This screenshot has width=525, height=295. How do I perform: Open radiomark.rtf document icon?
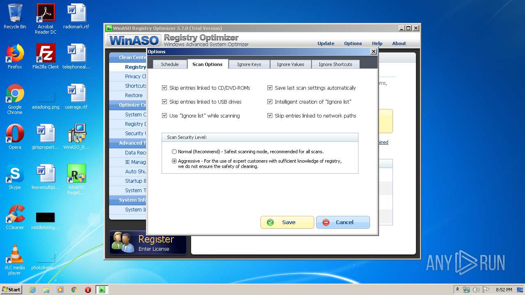(76, 16)
